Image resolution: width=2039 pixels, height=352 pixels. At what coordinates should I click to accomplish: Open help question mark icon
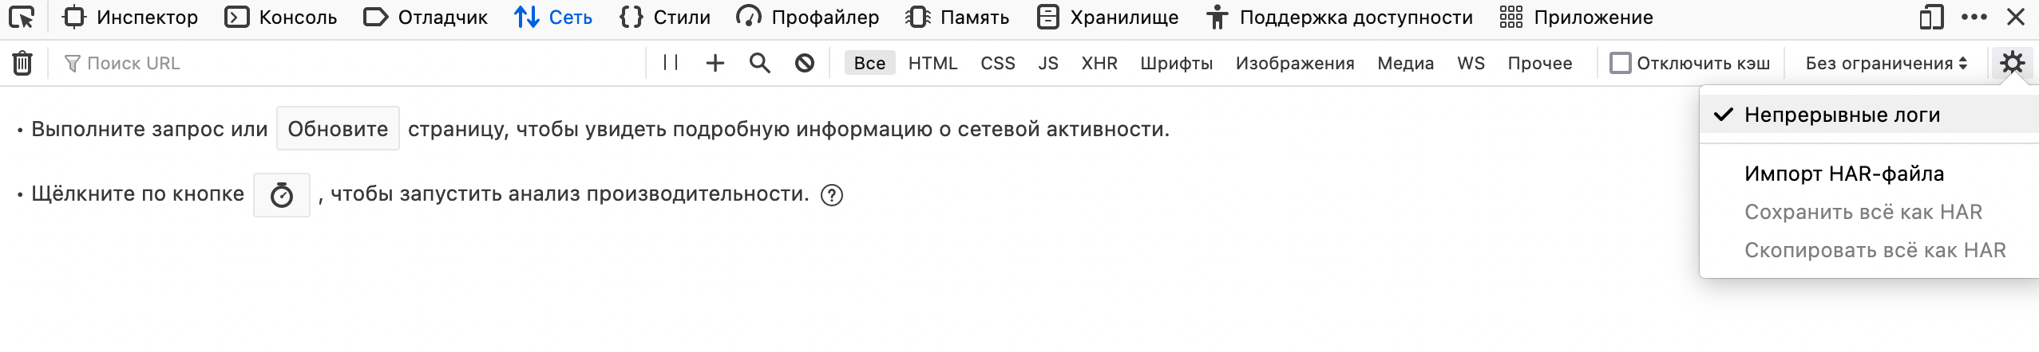[832, 195]
